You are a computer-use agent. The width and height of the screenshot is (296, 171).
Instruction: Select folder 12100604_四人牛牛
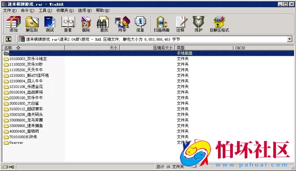click(26, 81)
